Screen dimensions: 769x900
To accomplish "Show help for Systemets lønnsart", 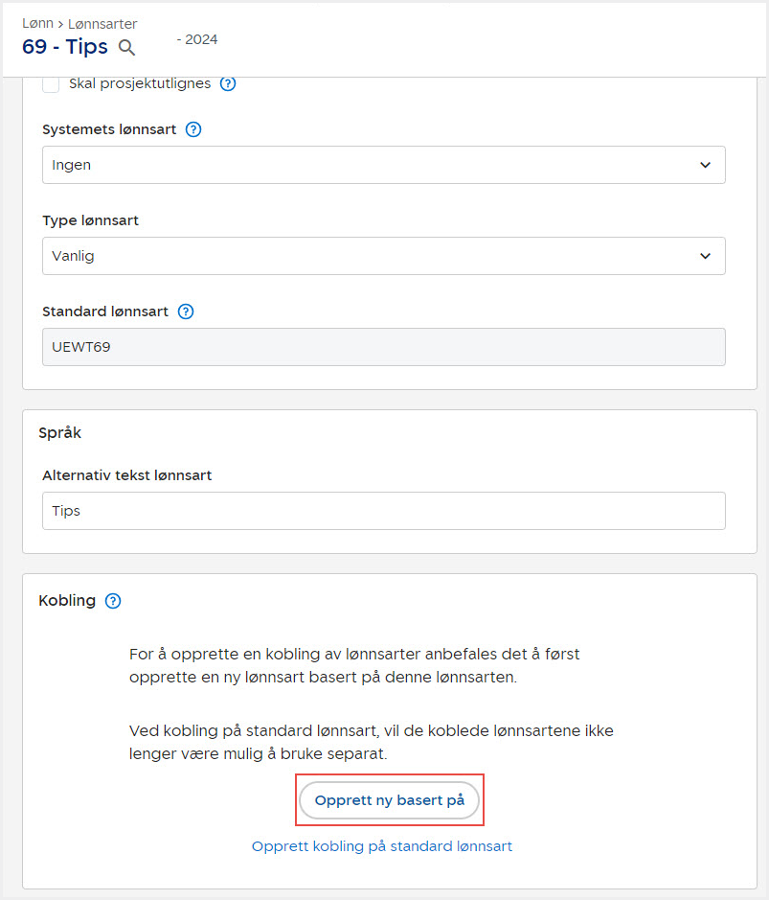I will point(193,129).
